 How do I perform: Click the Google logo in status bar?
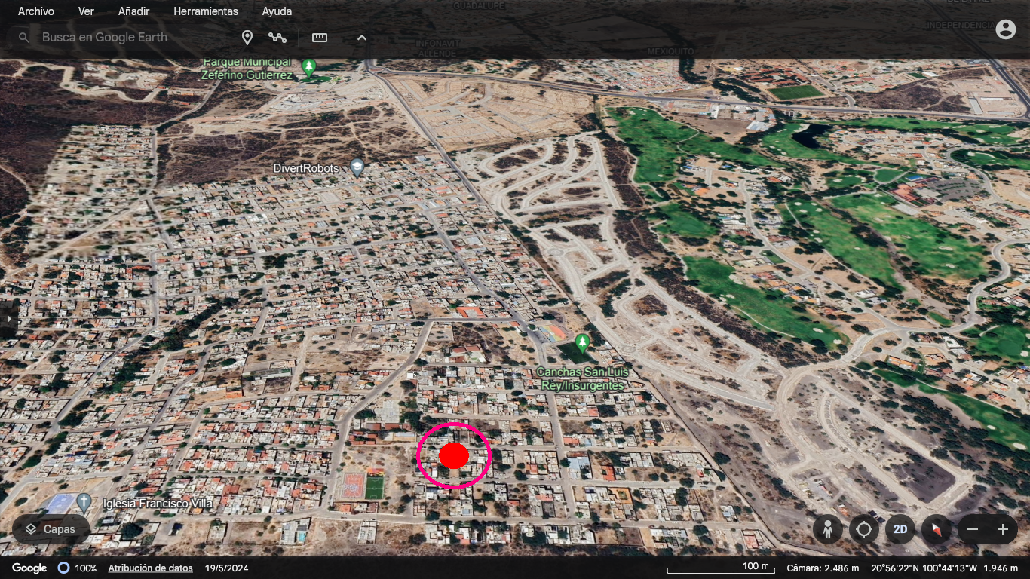(29, 568)
